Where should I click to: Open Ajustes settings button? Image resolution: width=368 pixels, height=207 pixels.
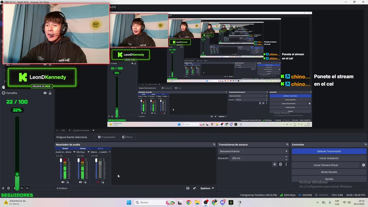(x=329, y=179)
